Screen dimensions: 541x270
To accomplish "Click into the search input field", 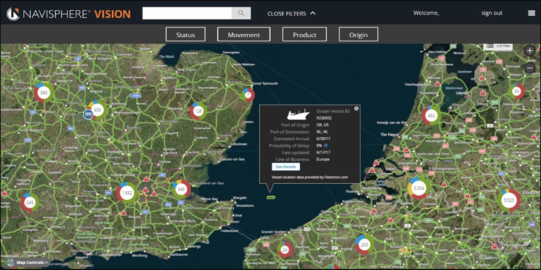I will pyautogui.click(x=187, y=13).
